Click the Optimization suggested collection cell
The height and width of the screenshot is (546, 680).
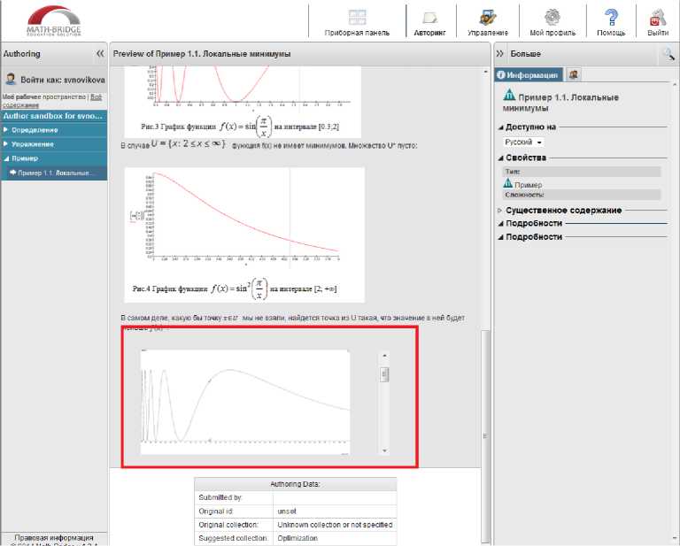[x=335, y=538]
